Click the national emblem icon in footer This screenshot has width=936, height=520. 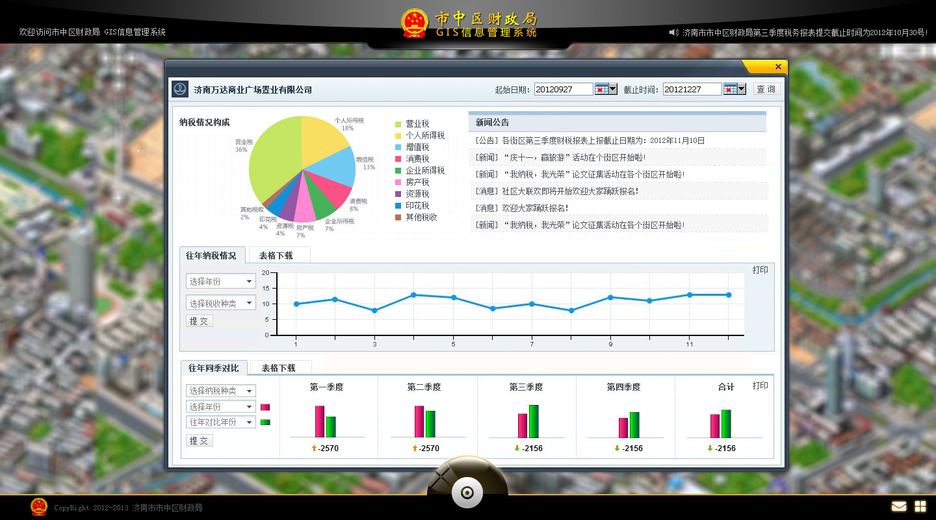pos(39,507)
